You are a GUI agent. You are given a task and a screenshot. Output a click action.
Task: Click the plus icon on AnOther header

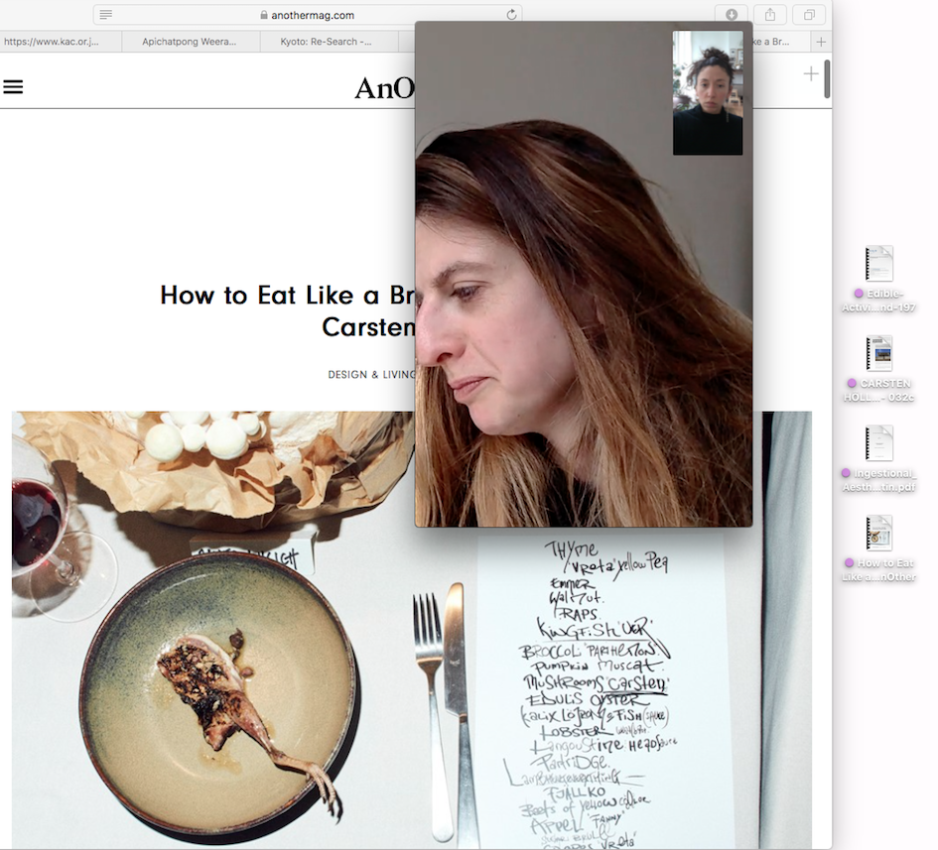coord(811,74)
